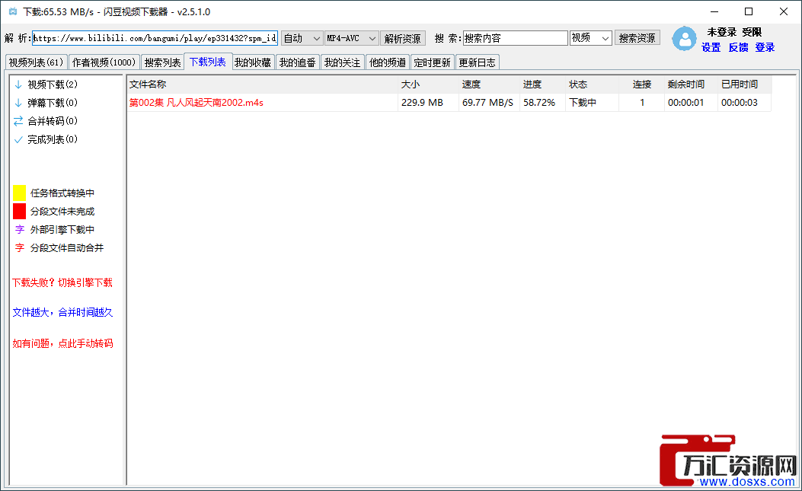Sort by the 大小 column header

(x=429, y=84)
